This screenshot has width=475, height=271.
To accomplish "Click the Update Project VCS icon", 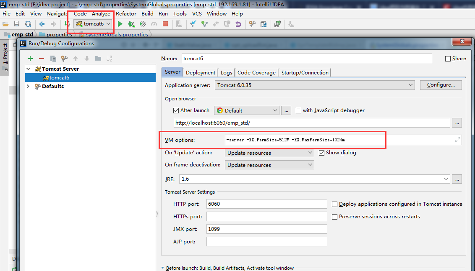I will [193, 24].
